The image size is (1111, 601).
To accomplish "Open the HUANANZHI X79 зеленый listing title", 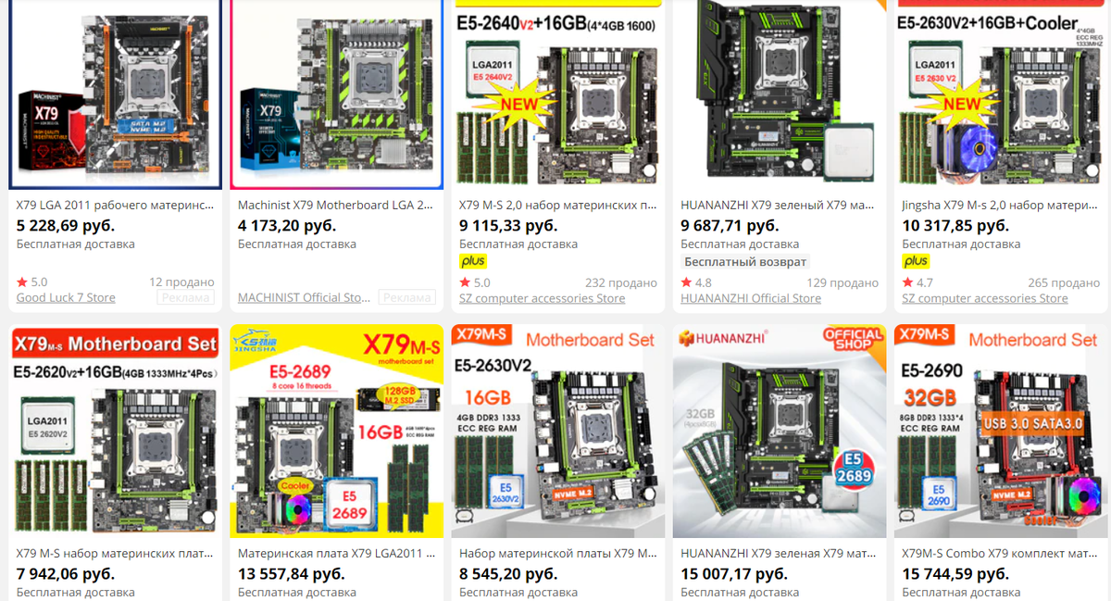I will [x=778, y=206].
